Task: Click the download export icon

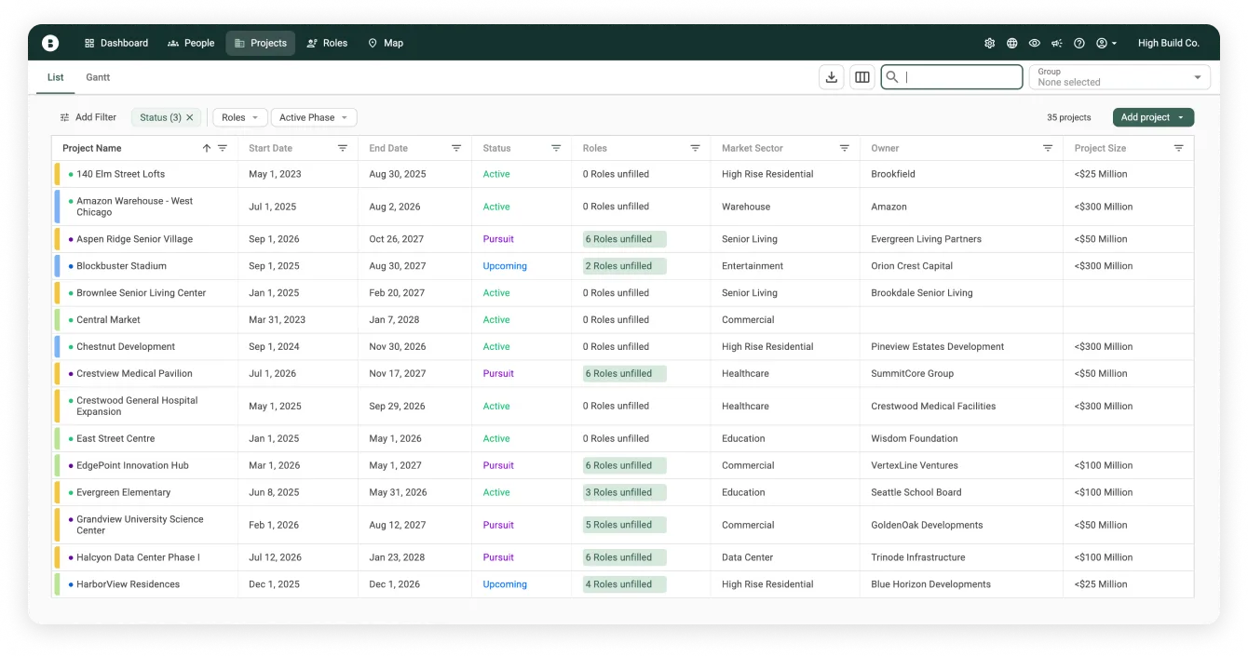Action: tap(832, 77)
